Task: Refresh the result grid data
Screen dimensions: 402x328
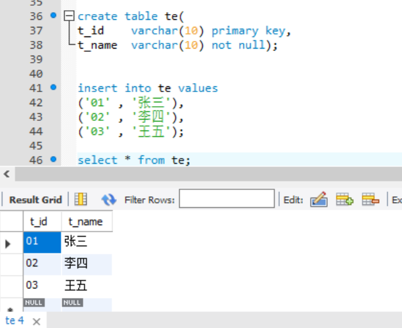Action: pyautogui.click(x=109, y=199)
